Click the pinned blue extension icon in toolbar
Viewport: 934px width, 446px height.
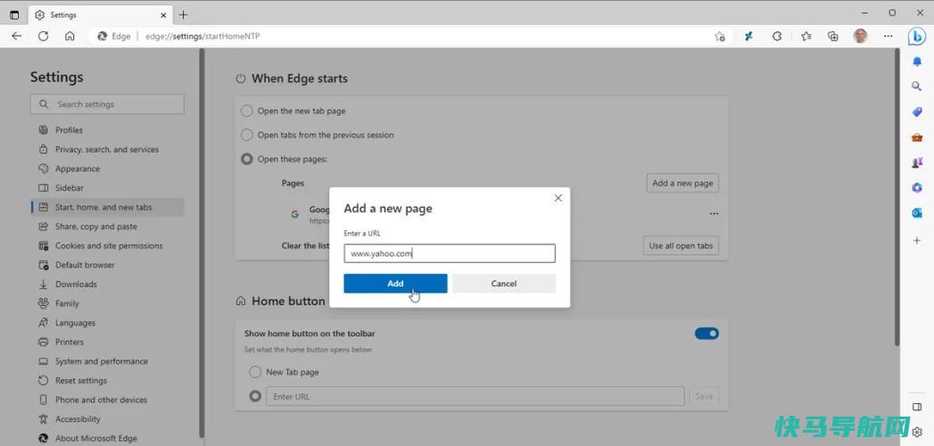coord(748,37)
